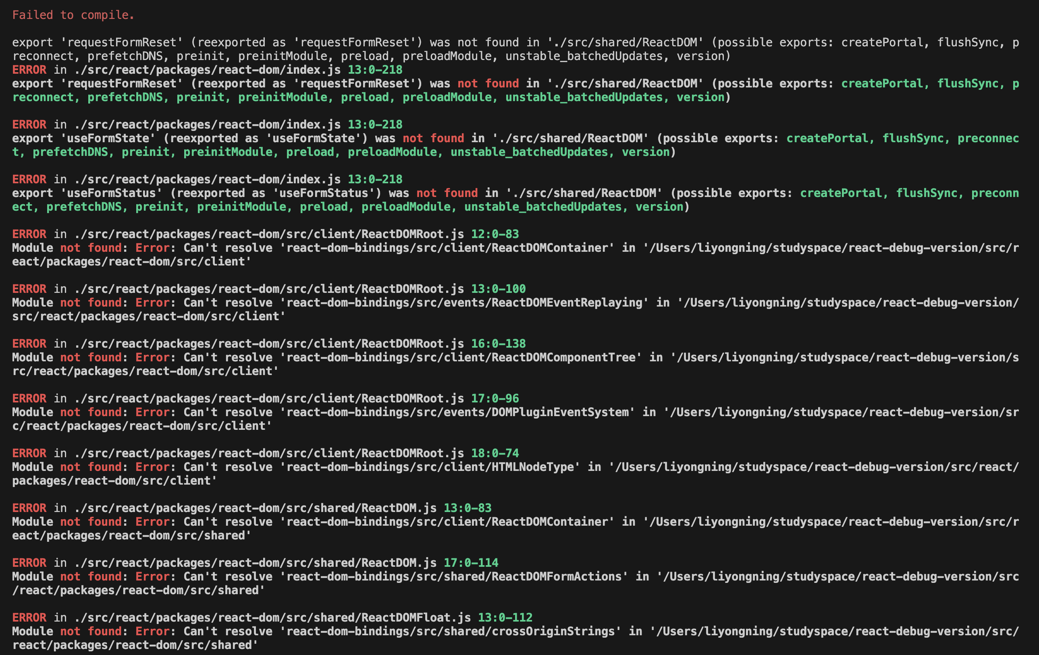1039x655 pixels.
Task: Click the ReactDOMRoot.js 16:0-138 file path
Action: coord(269,344)
